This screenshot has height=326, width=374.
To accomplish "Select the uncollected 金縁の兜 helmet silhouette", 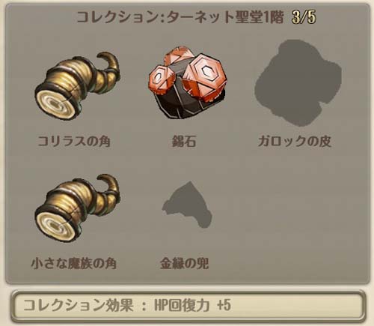I will point(187,205).
